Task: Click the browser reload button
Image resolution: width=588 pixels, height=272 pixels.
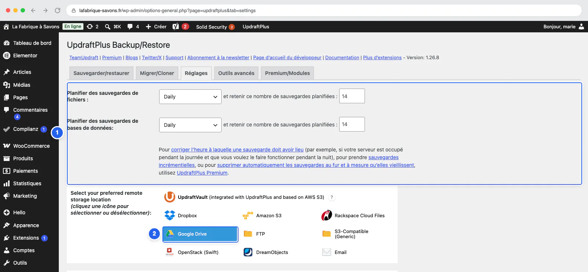Action: [x=57, y=10]
